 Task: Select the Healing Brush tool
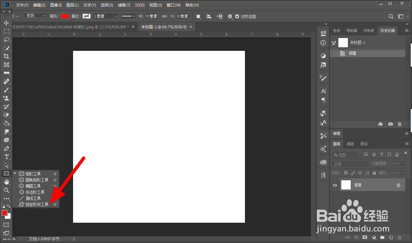(6, 81)
